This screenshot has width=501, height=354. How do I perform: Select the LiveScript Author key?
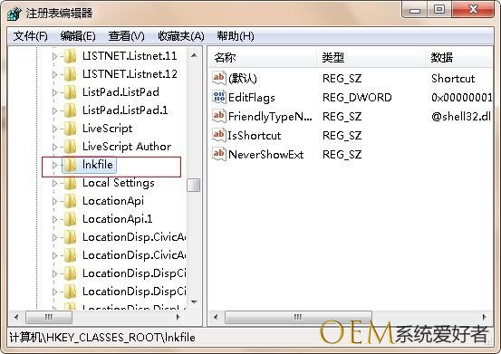(127, 147)
